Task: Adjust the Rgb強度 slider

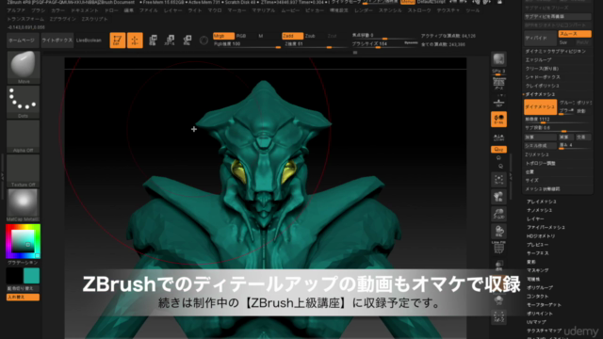Action: pyautogui.click(x=247, y=45)
